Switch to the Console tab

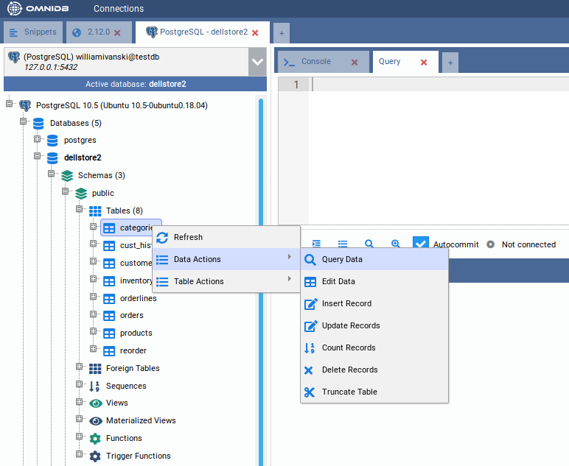[316, 62]
